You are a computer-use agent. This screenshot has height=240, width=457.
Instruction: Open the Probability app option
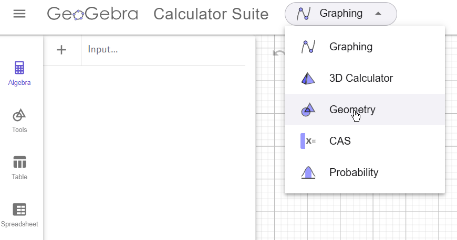coord(354,172)
